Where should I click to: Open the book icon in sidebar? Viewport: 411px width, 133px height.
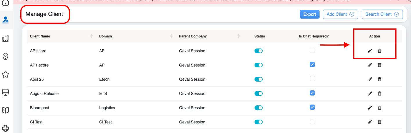pyautogui.click(x=6, y=110)
